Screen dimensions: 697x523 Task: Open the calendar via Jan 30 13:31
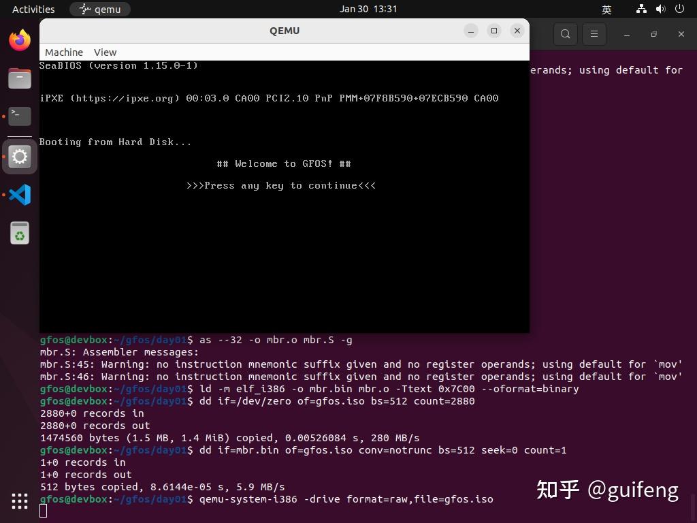click(x=368, y=9)
